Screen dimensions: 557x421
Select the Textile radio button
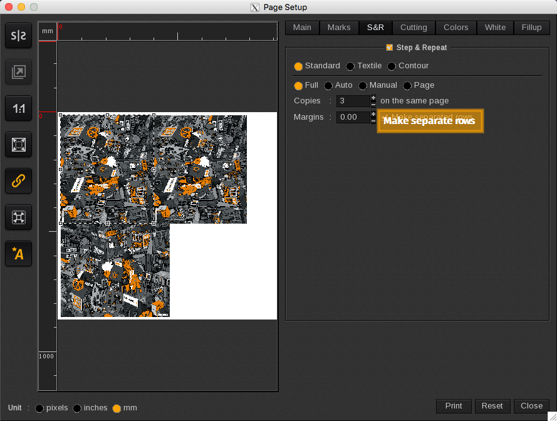point(350,66)
